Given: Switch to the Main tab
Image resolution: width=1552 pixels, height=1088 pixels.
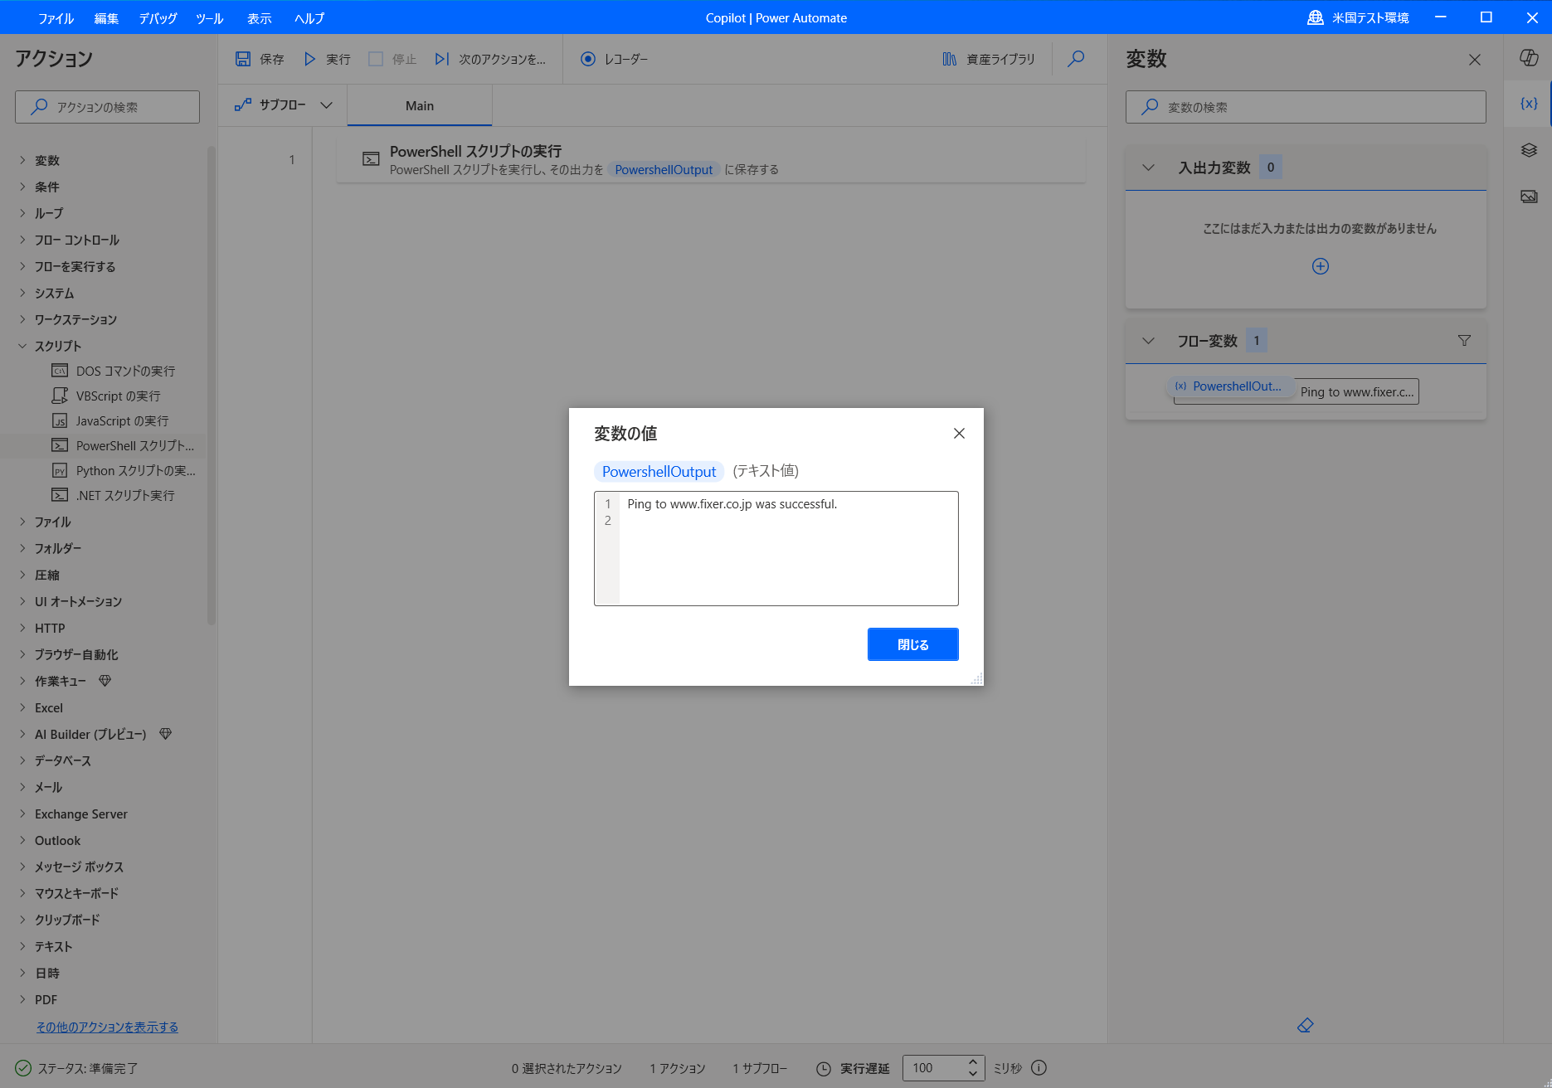Looking at the screenshot, I should click(x=419, y=105).
